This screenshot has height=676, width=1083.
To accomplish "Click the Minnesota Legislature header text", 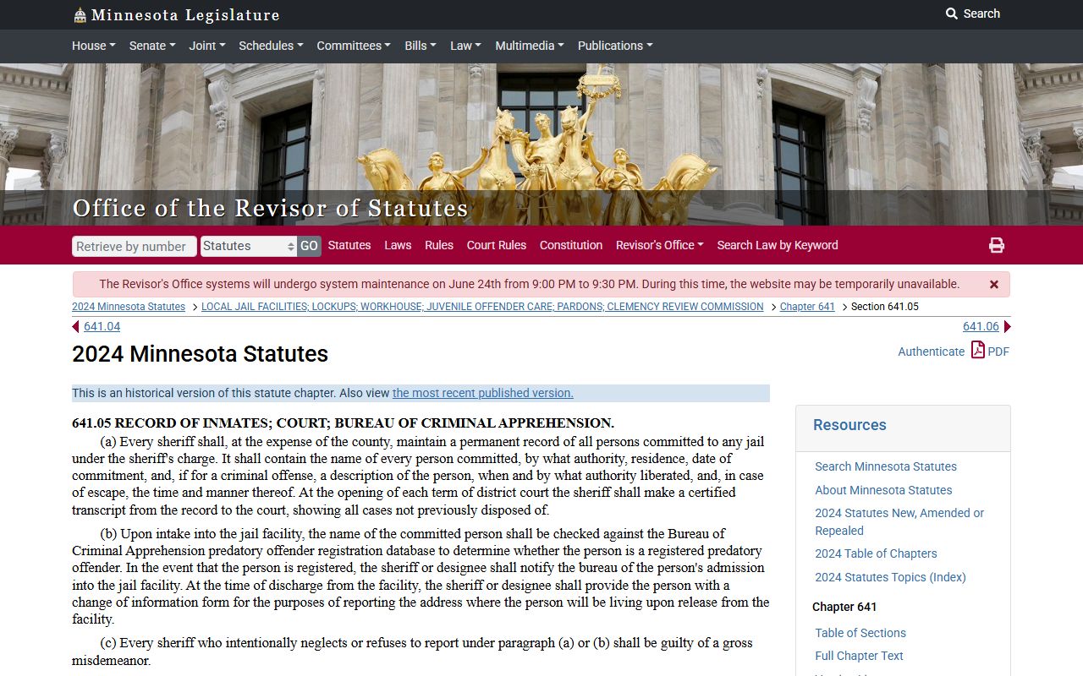I will (185, 15).
